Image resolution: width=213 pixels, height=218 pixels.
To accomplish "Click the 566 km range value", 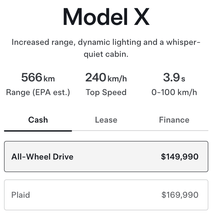I will coord(38,78).
